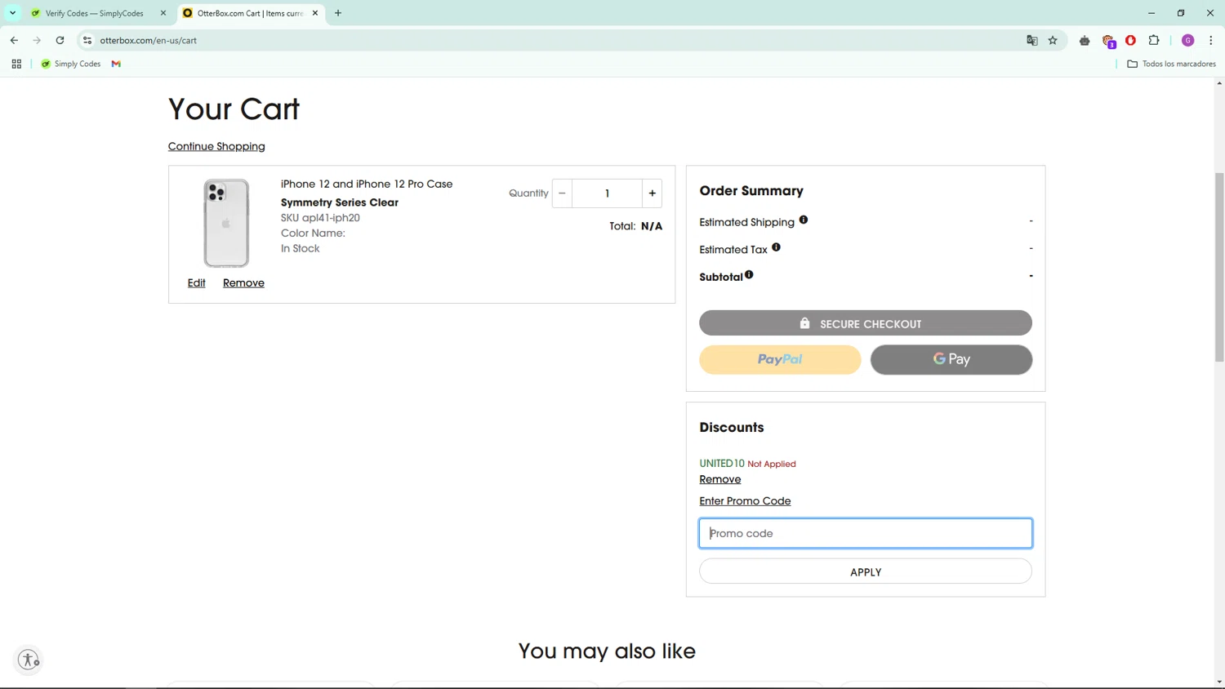Decrease quantity with minus button
This screenshot has width=1225, height=689.
(562, 193)
